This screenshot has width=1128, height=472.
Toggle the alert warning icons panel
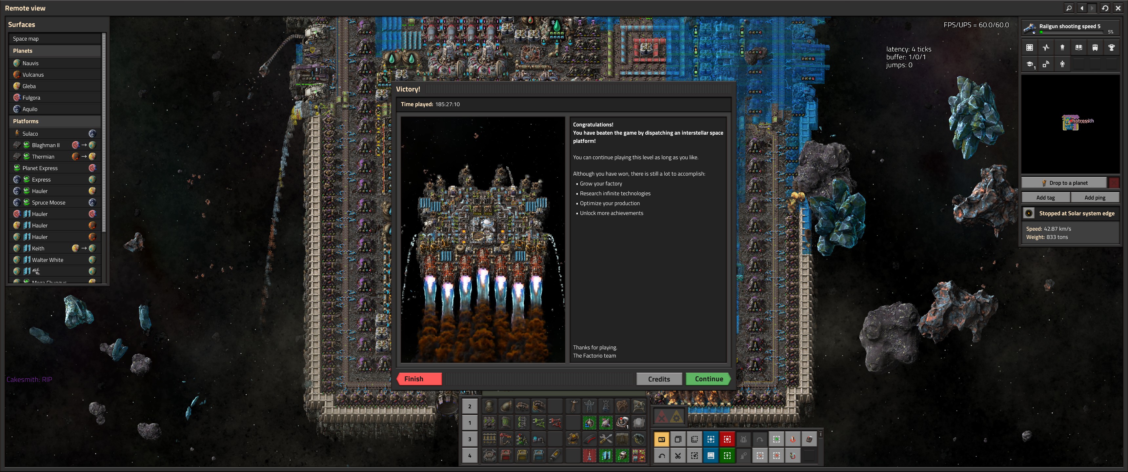point(669,416)
